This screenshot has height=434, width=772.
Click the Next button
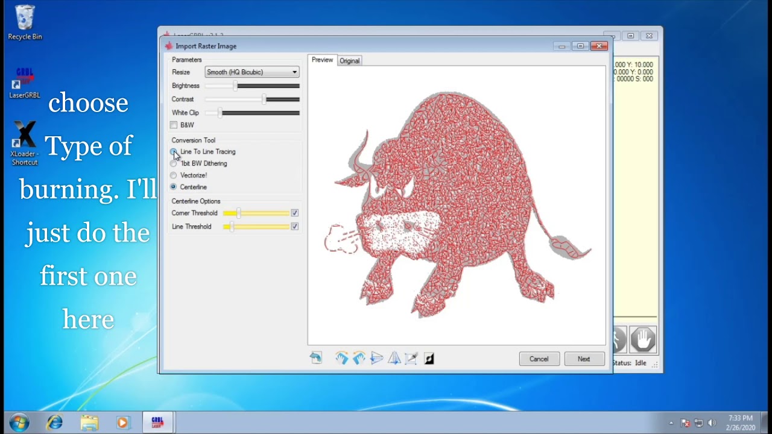(584, 359)
